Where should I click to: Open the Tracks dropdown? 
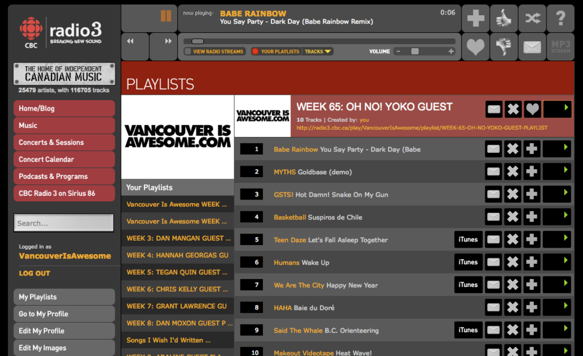coord(318,52)
